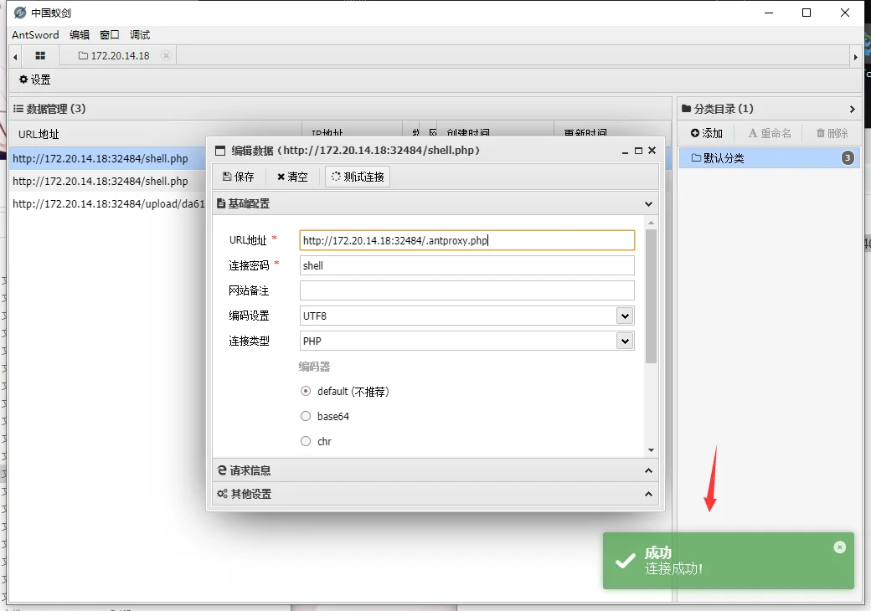This screenshot has height=611, width=871.
Task: Dismiss the 成功 notification with close icon
Action: tap(839, 547)
